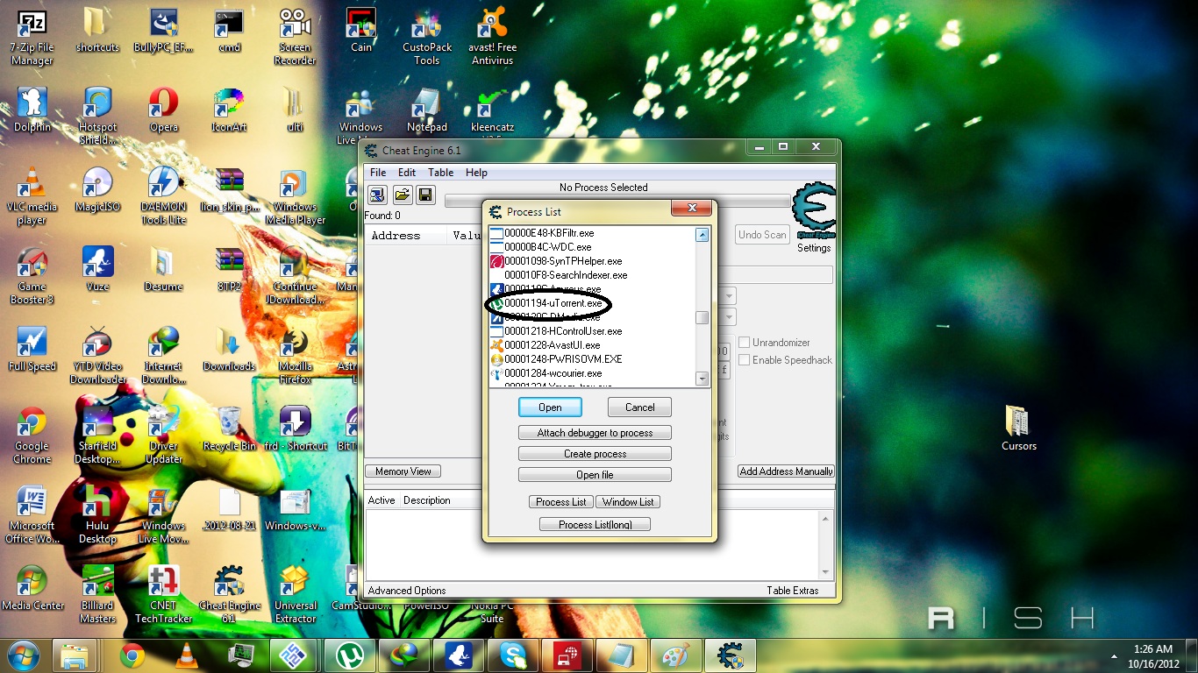Viewport: 1198px width, 673px height.
Task: Select the Mozilla Firefox desktop icon
Action: click(295, 357)
